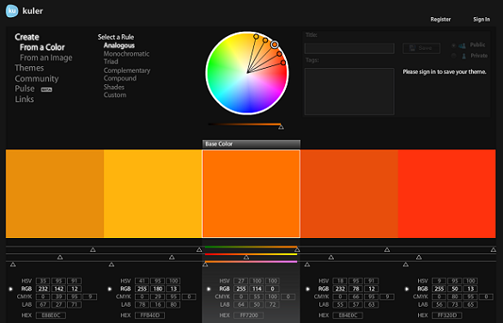The width and height of the screenshot is (503, 323).
Task: Click the Title input field
Action: [x=349, y=48]
